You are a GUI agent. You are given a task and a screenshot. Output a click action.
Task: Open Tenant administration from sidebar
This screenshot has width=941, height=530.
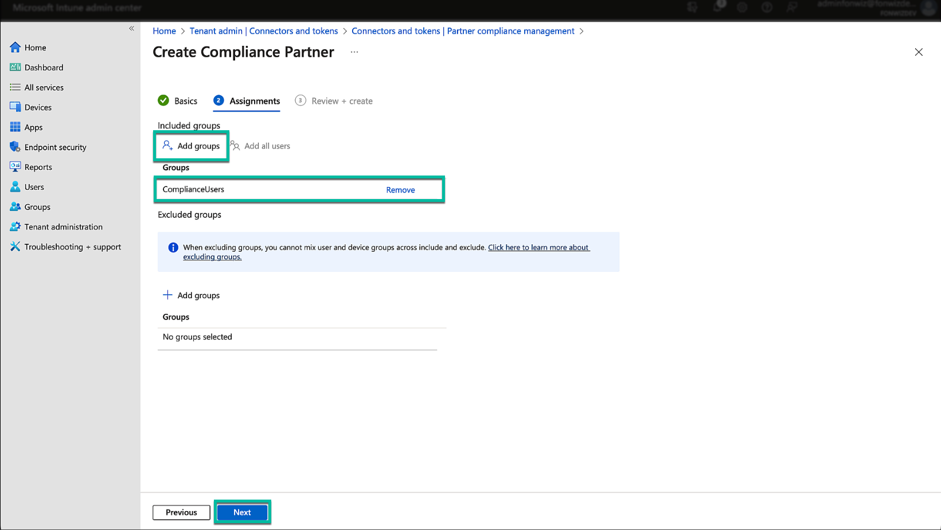click(x=63, y=227)
